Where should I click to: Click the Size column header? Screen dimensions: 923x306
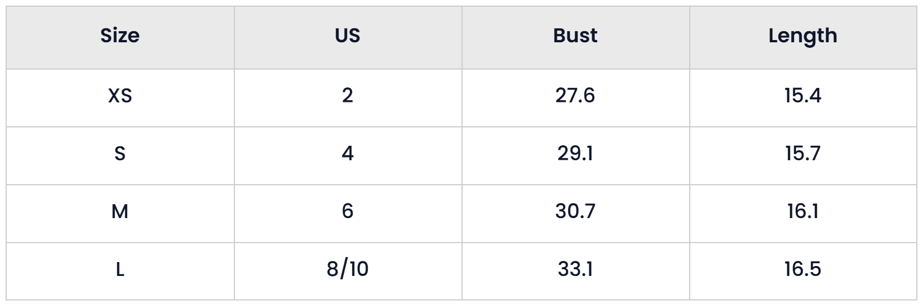coord(120,37)
